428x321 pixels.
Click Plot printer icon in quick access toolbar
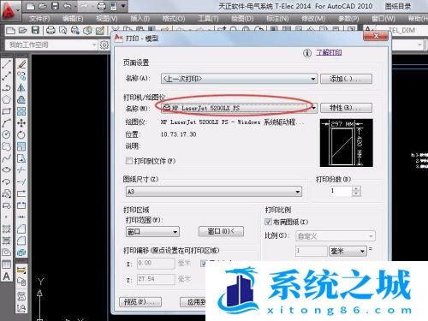point(101,6)
